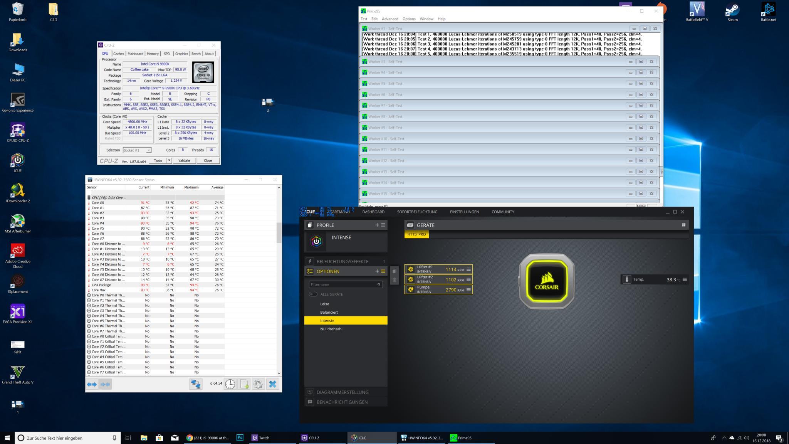Click the HWiNFO reset clock icon
The width and height of the screenshot is (789, 444).
pos(230,384)
